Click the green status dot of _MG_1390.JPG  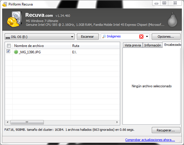16,52
